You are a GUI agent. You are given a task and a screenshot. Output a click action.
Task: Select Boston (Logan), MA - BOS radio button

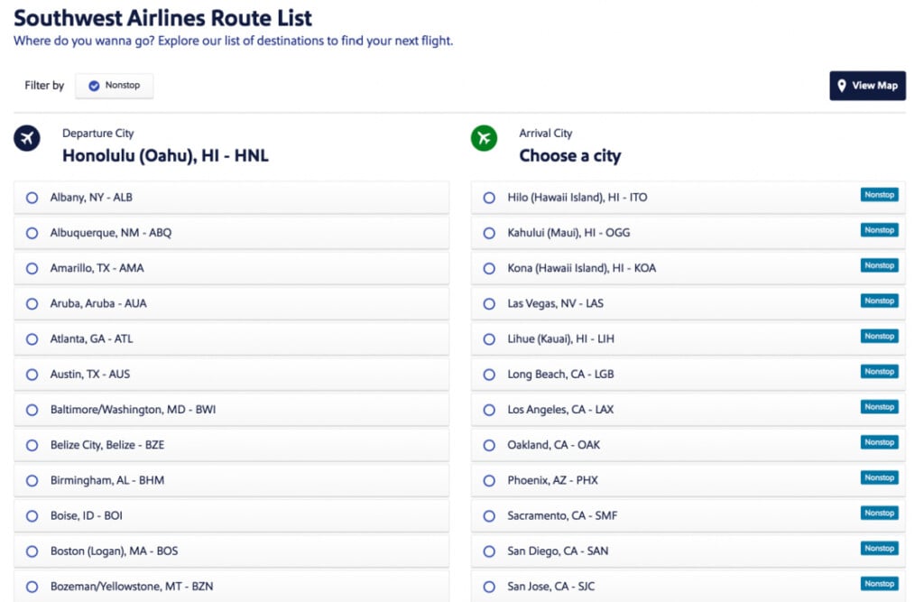click(x=32, y=551)
